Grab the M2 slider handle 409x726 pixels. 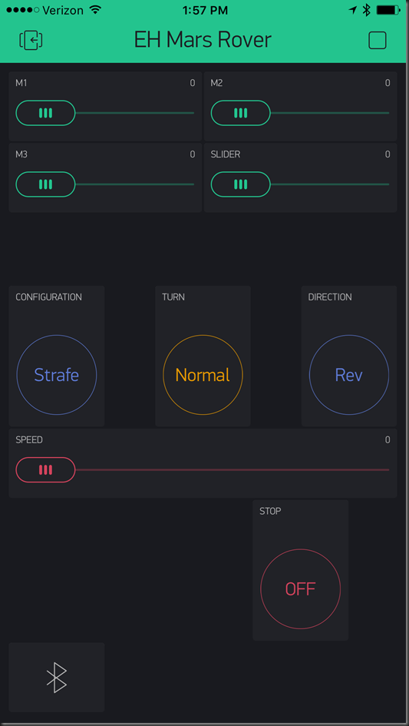(241, 113)
